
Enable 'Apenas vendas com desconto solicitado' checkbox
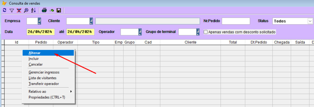click(205, 32)
